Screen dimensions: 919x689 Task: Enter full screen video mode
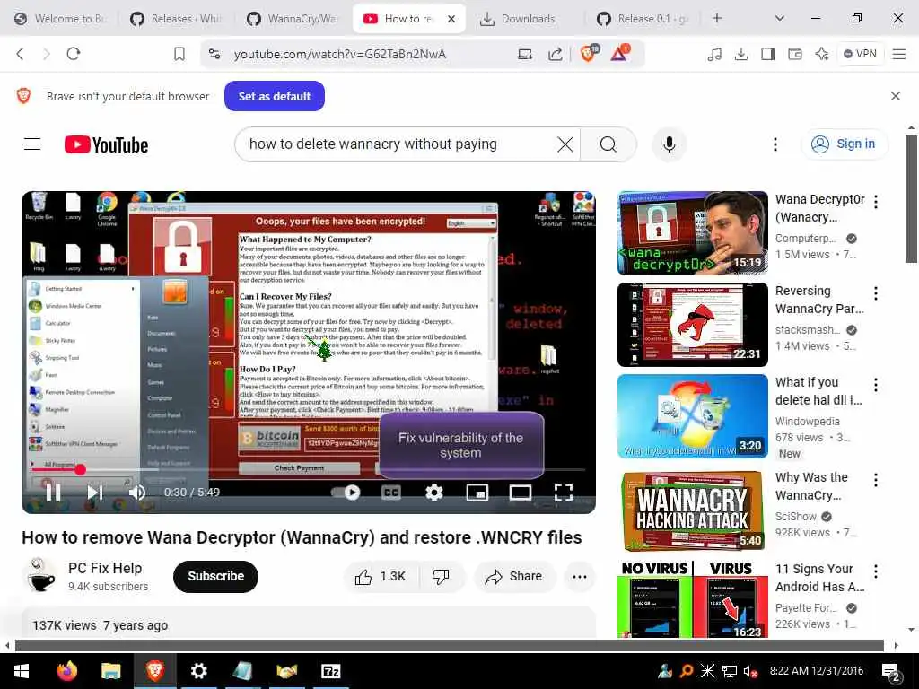pyautogui.click(x=564, y=493)
